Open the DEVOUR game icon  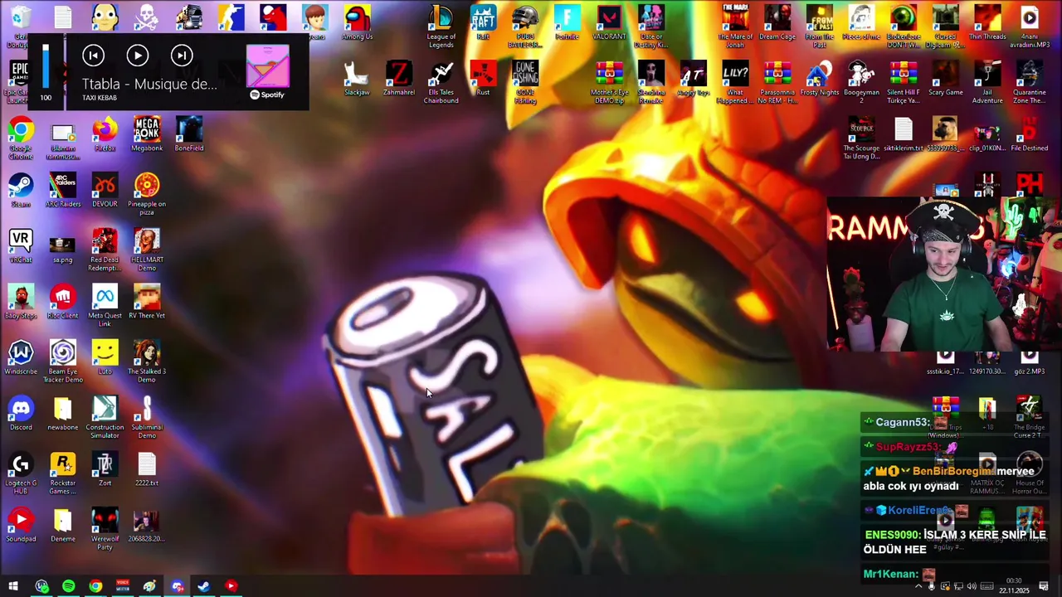point(105,190)
